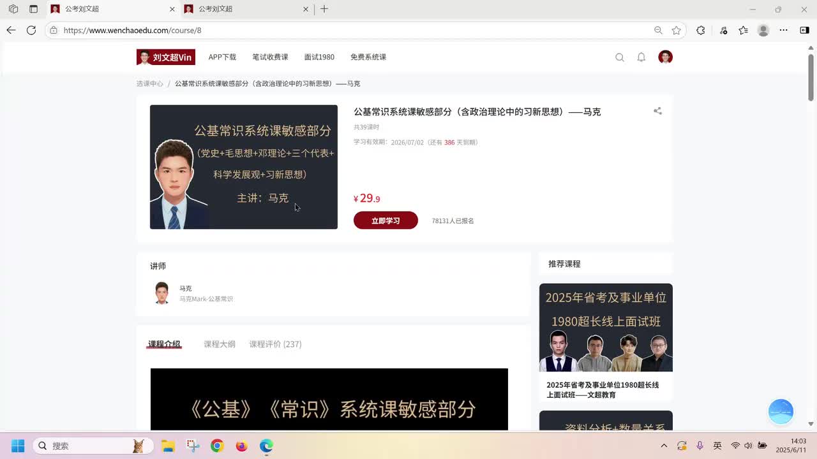Screen dimensions: 817x459
Task: Close the first 公考刘文超 tab
Action: coord(172,9)
